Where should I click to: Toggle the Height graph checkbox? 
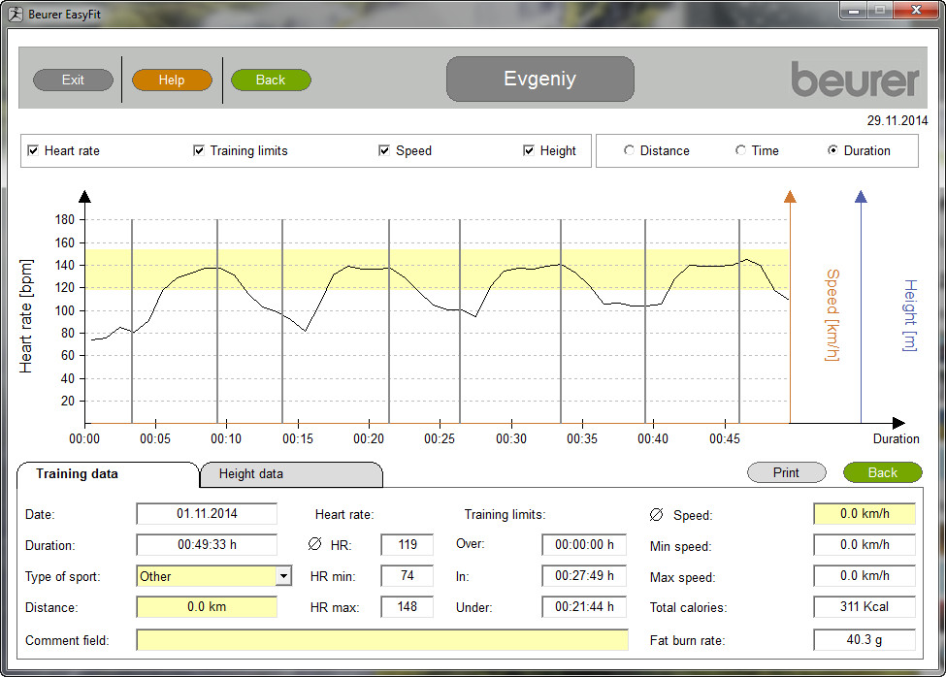pos(529,151)
